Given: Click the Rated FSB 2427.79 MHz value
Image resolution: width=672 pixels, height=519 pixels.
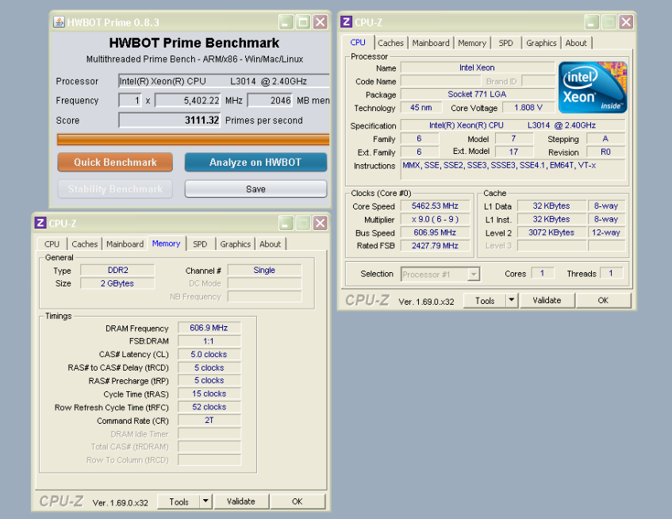Looking at the screenshot, I should click(435, 245).
